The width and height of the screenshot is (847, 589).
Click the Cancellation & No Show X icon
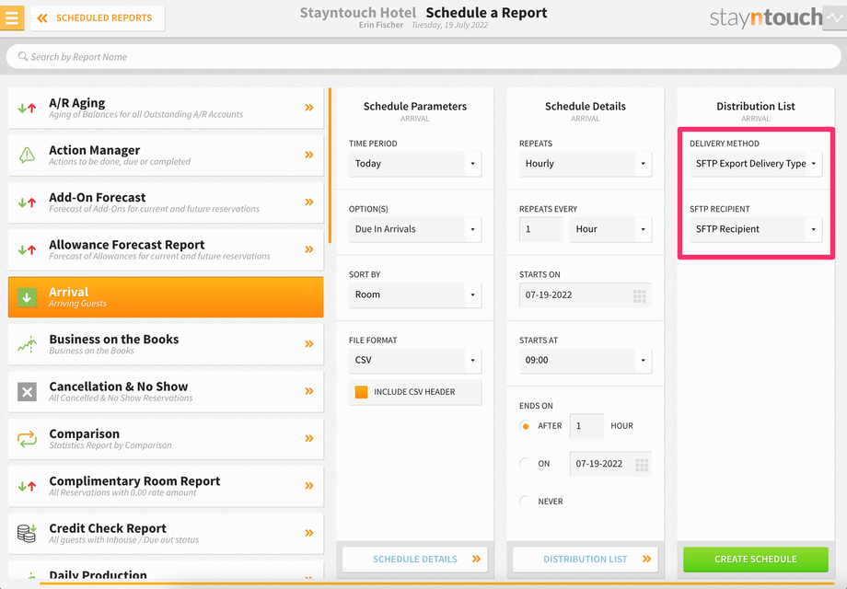[x=27, y=391]
